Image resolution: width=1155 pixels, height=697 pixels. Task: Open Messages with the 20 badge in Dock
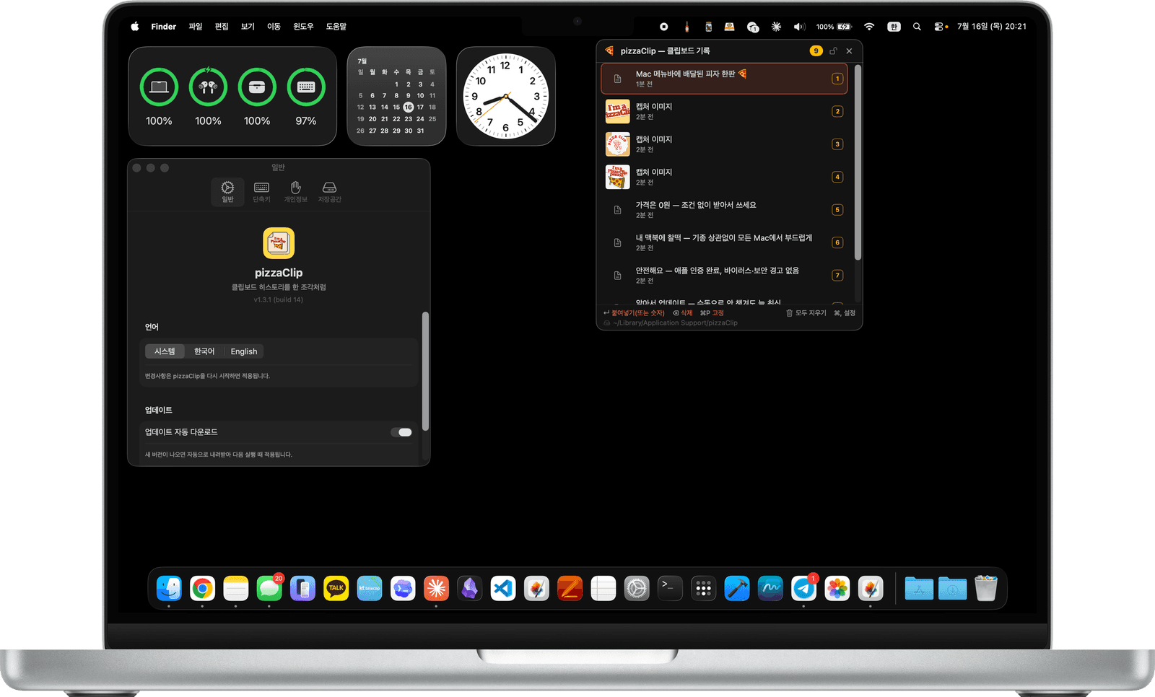[269, 589]
